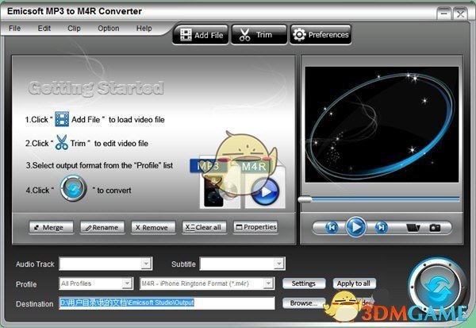This screenshot has height=328, width=476.
Task: Click the Apply to all button
Action: click(x=354, y=284)
